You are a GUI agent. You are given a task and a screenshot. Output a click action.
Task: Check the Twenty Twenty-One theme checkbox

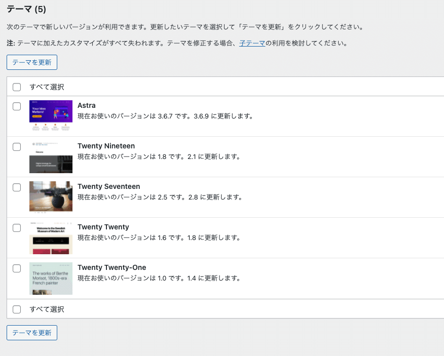click(x=16, y=268)
